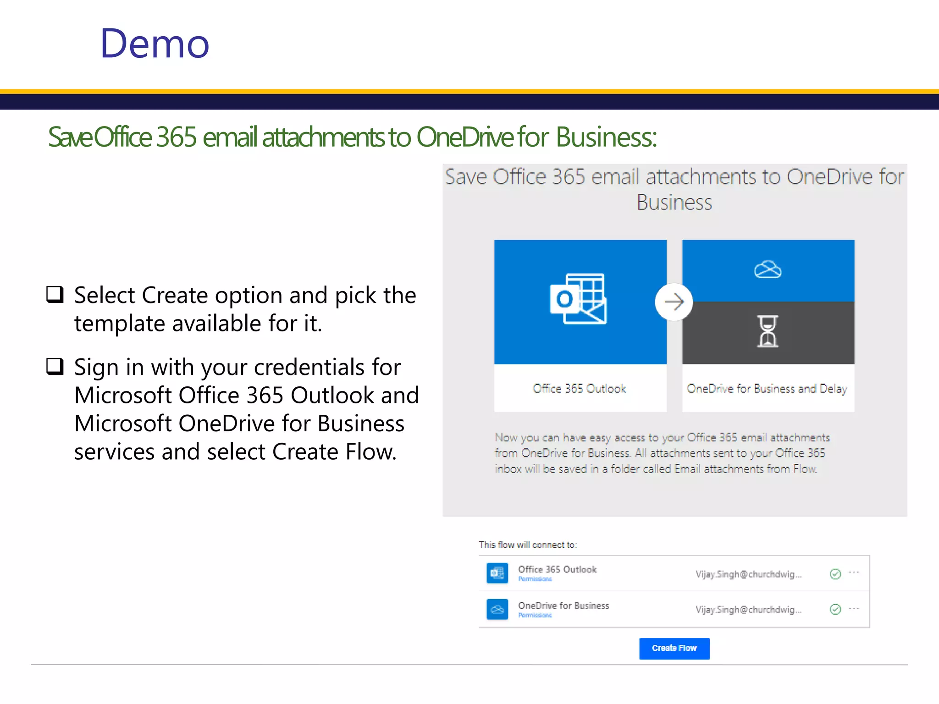Viewport: 939px width, 704px height.
Task: Click the template heading 'Save Office 365 email attachments'
Action: (674, 189)
